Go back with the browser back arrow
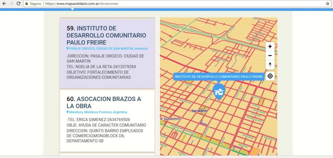This screenshot has width=333, height=158. coord(4,4)
